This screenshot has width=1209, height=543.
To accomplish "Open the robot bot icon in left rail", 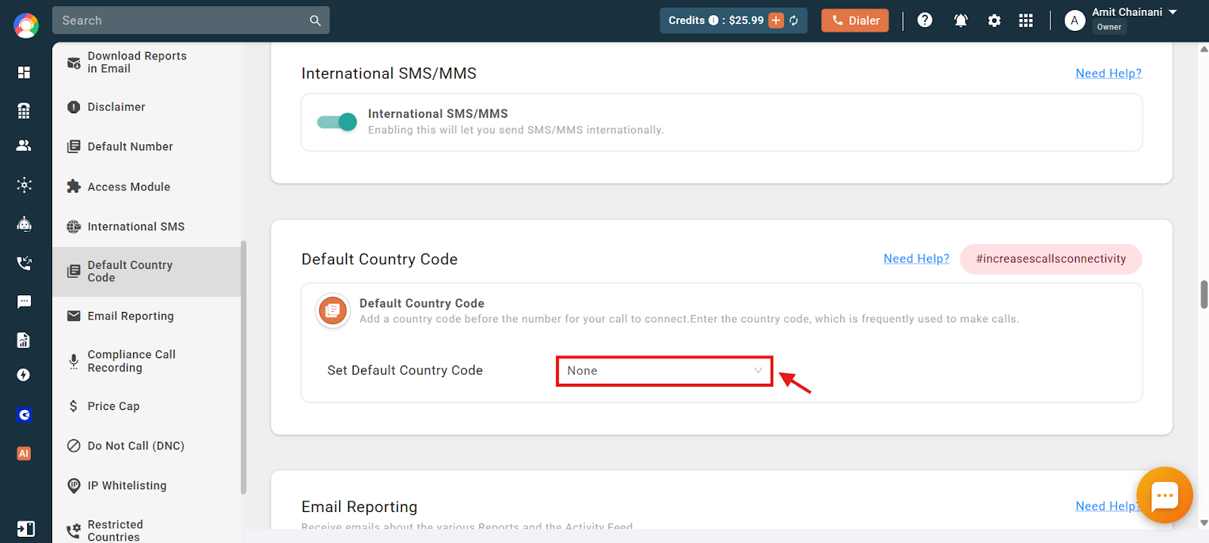I will (x=24, y=224).
